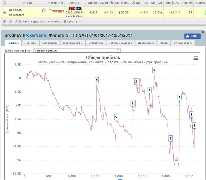The image size is (206, 180).
Task: Open the Группы dropdown
Action: [72, 22]
